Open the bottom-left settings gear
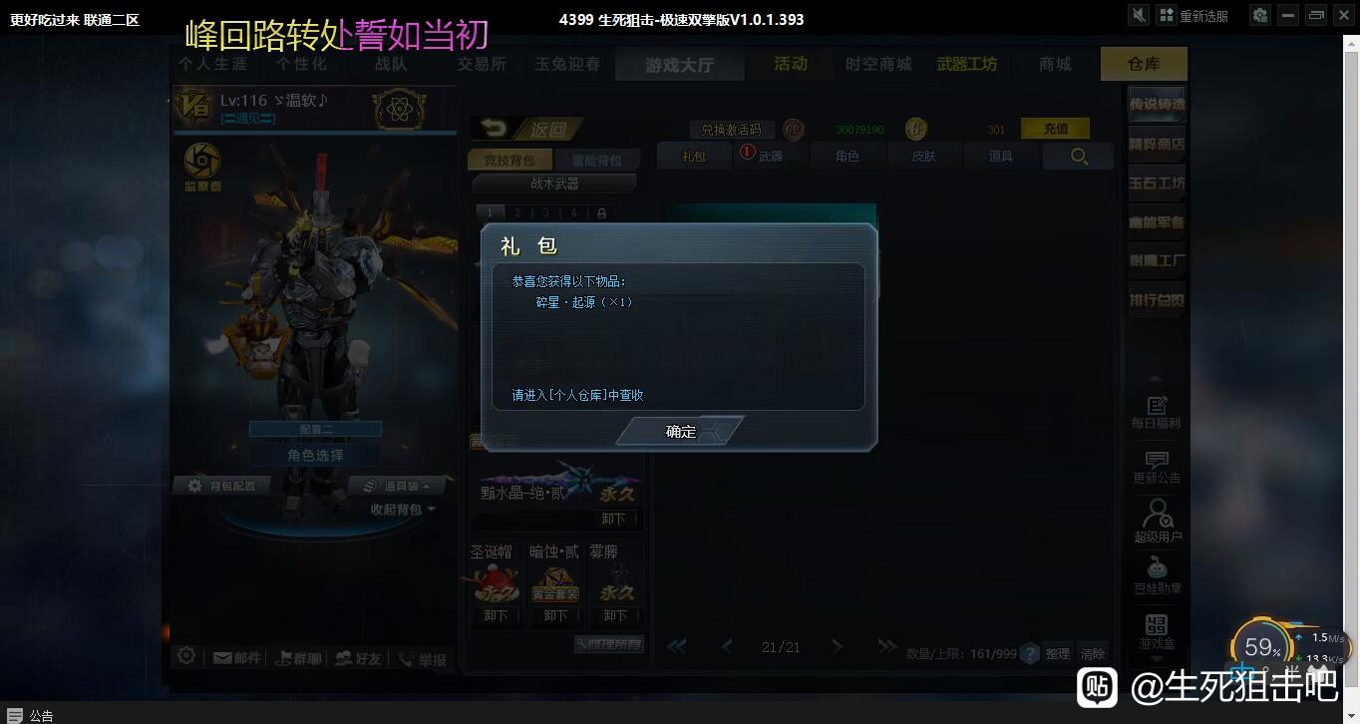 (185, 656)
